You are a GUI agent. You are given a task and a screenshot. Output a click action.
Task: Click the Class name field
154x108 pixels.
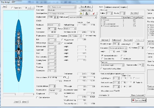click(62, 10)
